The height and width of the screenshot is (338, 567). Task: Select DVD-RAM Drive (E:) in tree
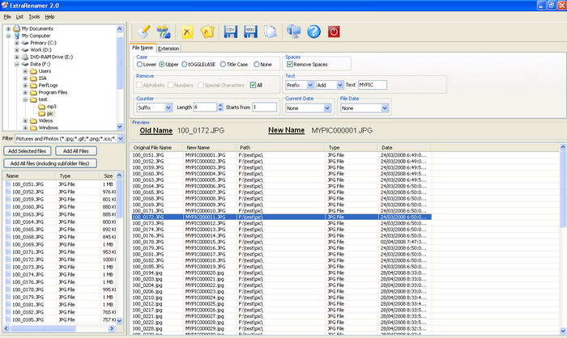click(51, 57)
